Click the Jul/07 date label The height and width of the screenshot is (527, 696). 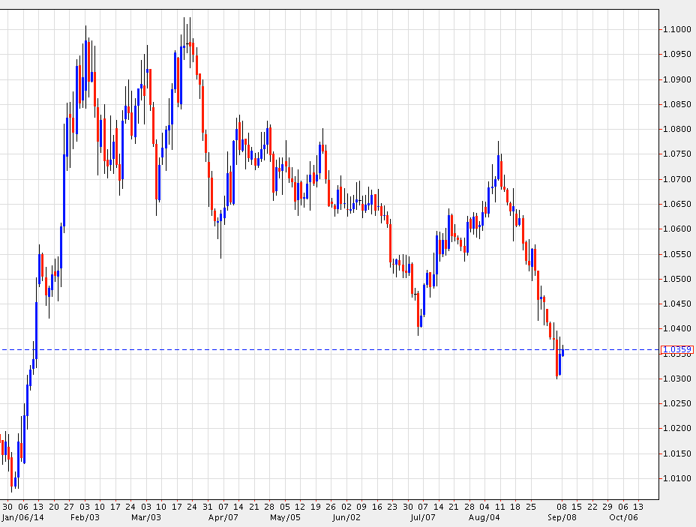click(422, 518)
